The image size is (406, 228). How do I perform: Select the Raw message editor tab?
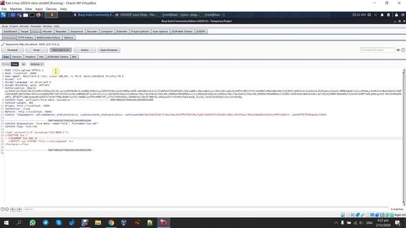6,57
